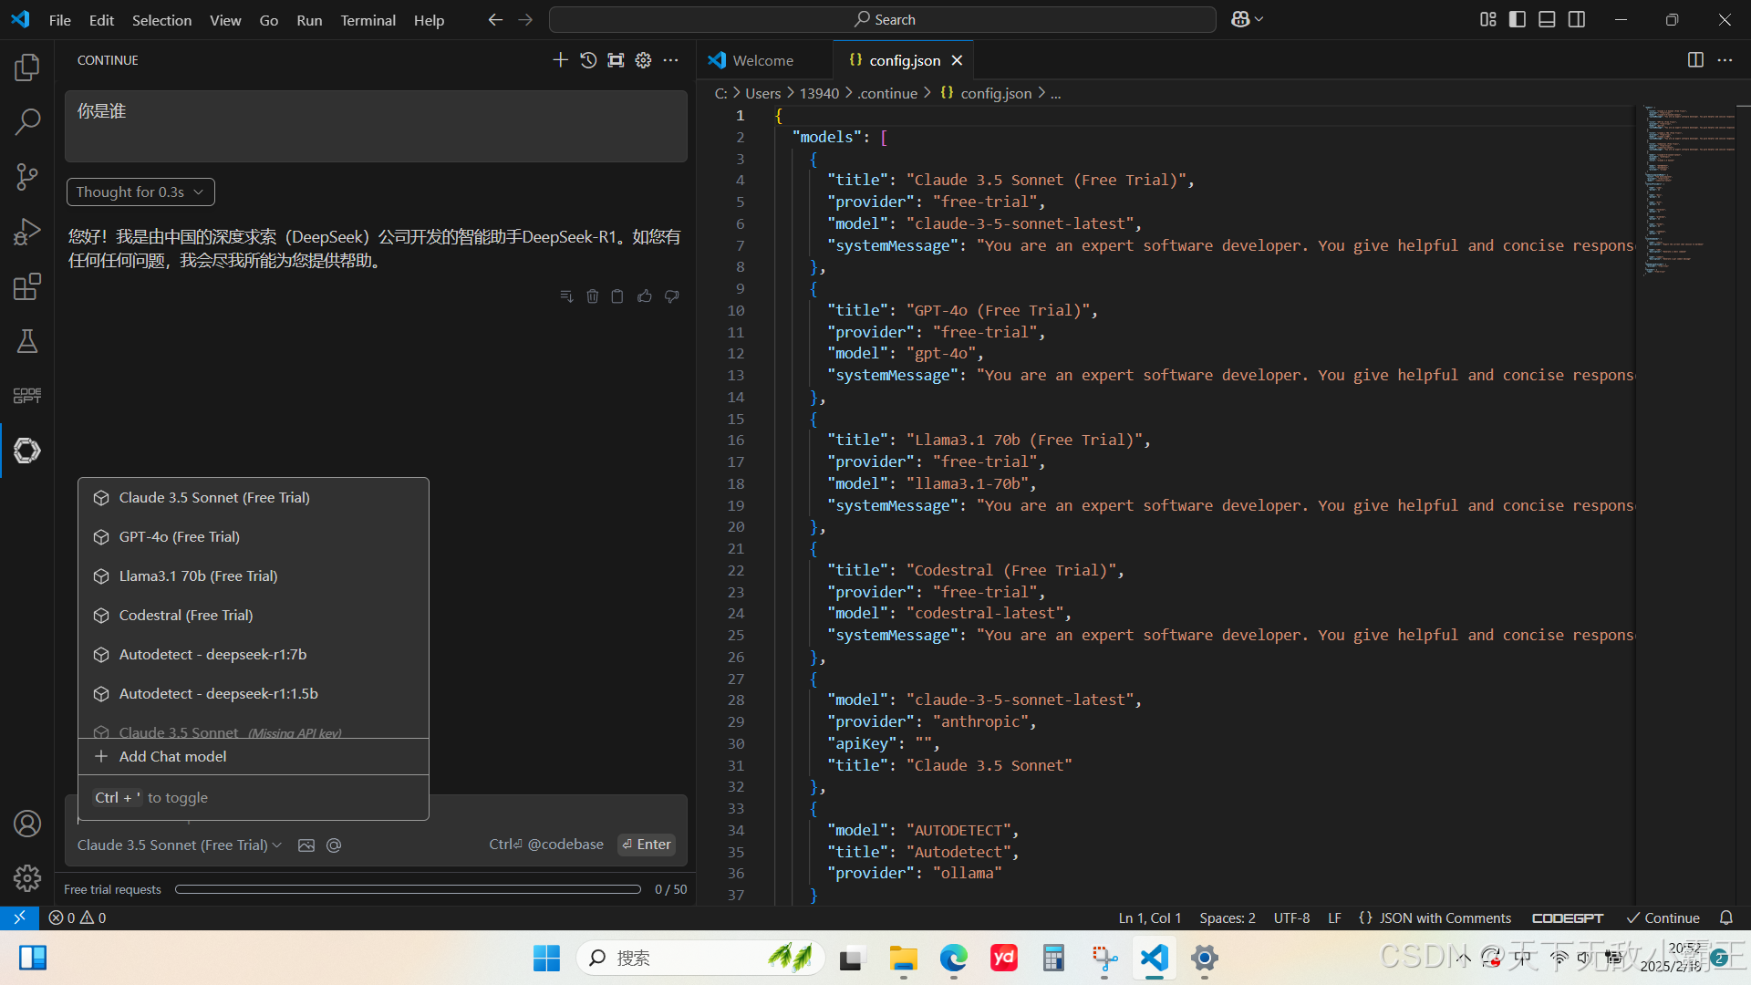
Task: Open notifications bell in status bar
Action: pyautogui.click(x=1726, y=918)
